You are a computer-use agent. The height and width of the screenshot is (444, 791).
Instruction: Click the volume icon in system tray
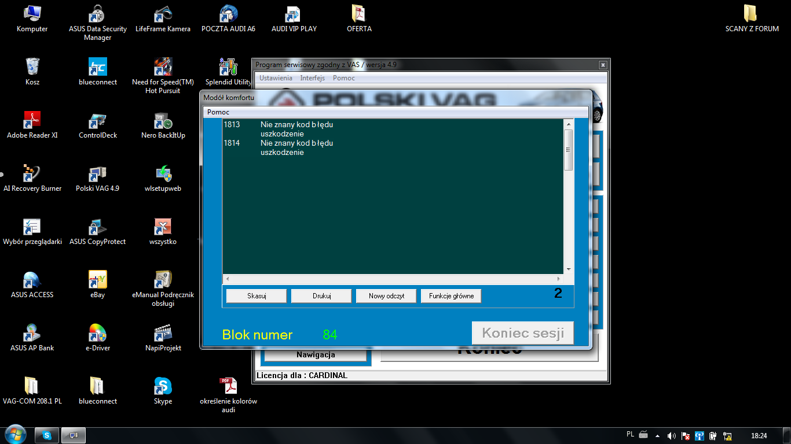(671, 435)
